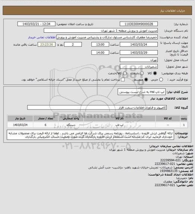This screenshot has width=195, height=214.
Task: Click the اطلاعات کالاهای مورد نیاز heading
Action: pyautogui.click(x=169, y=98)
